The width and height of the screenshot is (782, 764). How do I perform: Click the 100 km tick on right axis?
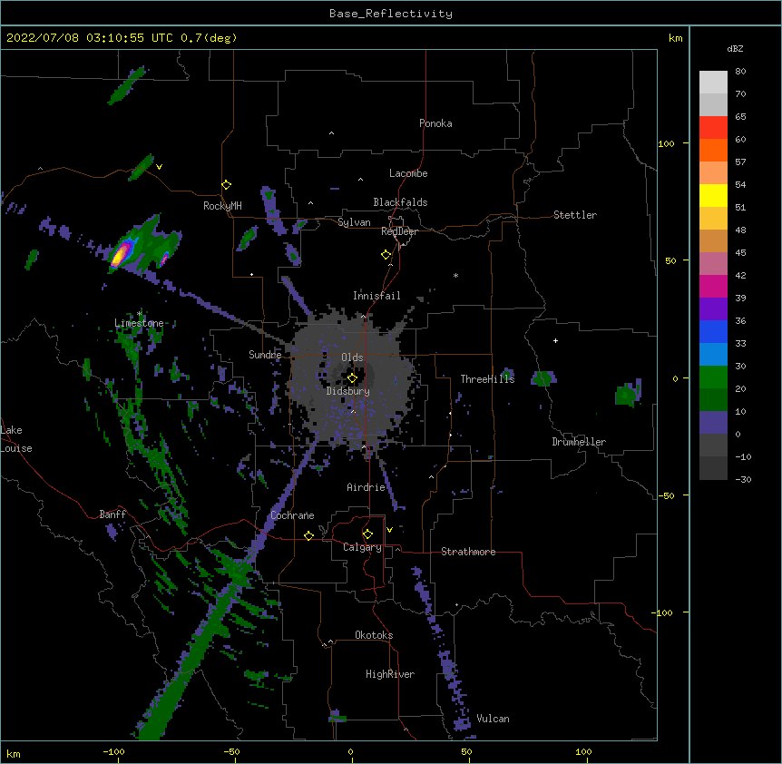pos(666,143)
